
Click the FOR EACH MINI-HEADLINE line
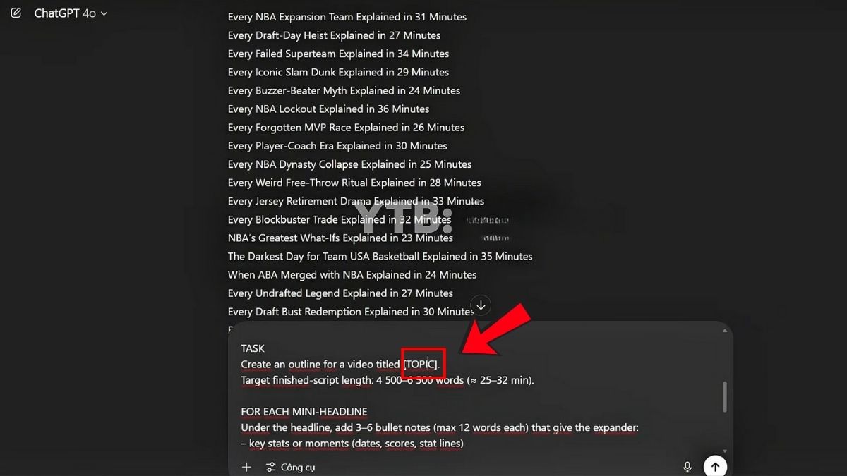coord(304,411)
